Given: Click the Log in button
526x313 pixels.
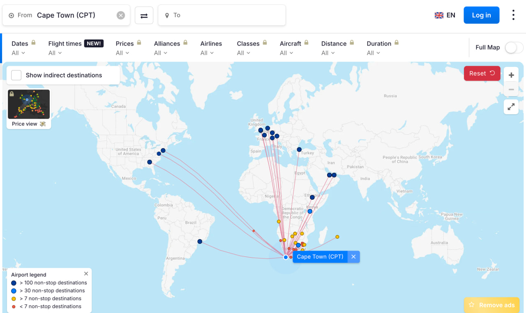Looking at the screenshot, I should click(x=481, y=15).
